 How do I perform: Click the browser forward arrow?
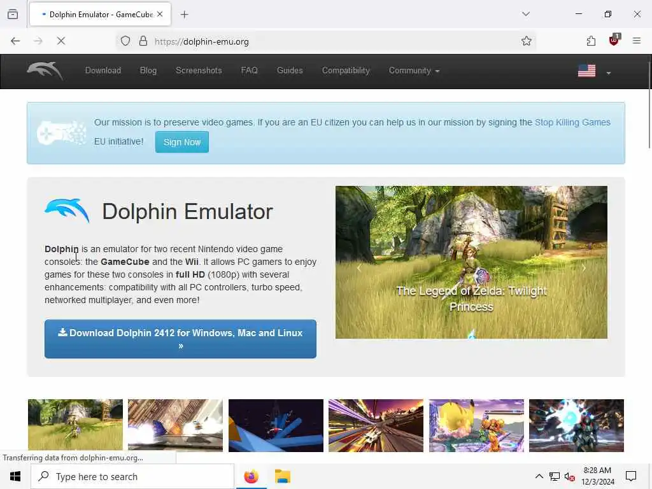pyautogui.click(x=38, y=41)
